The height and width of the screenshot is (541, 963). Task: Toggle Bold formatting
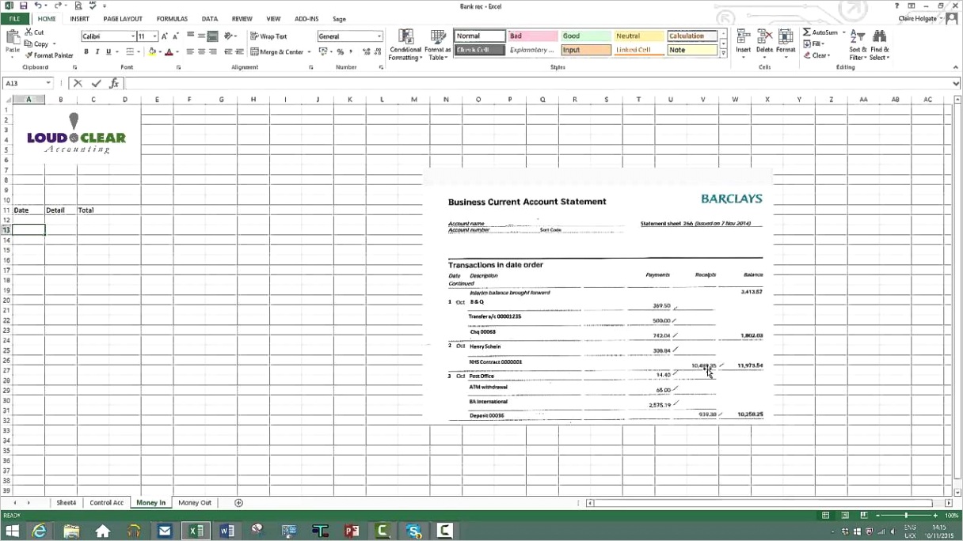(x=86, y=52)
